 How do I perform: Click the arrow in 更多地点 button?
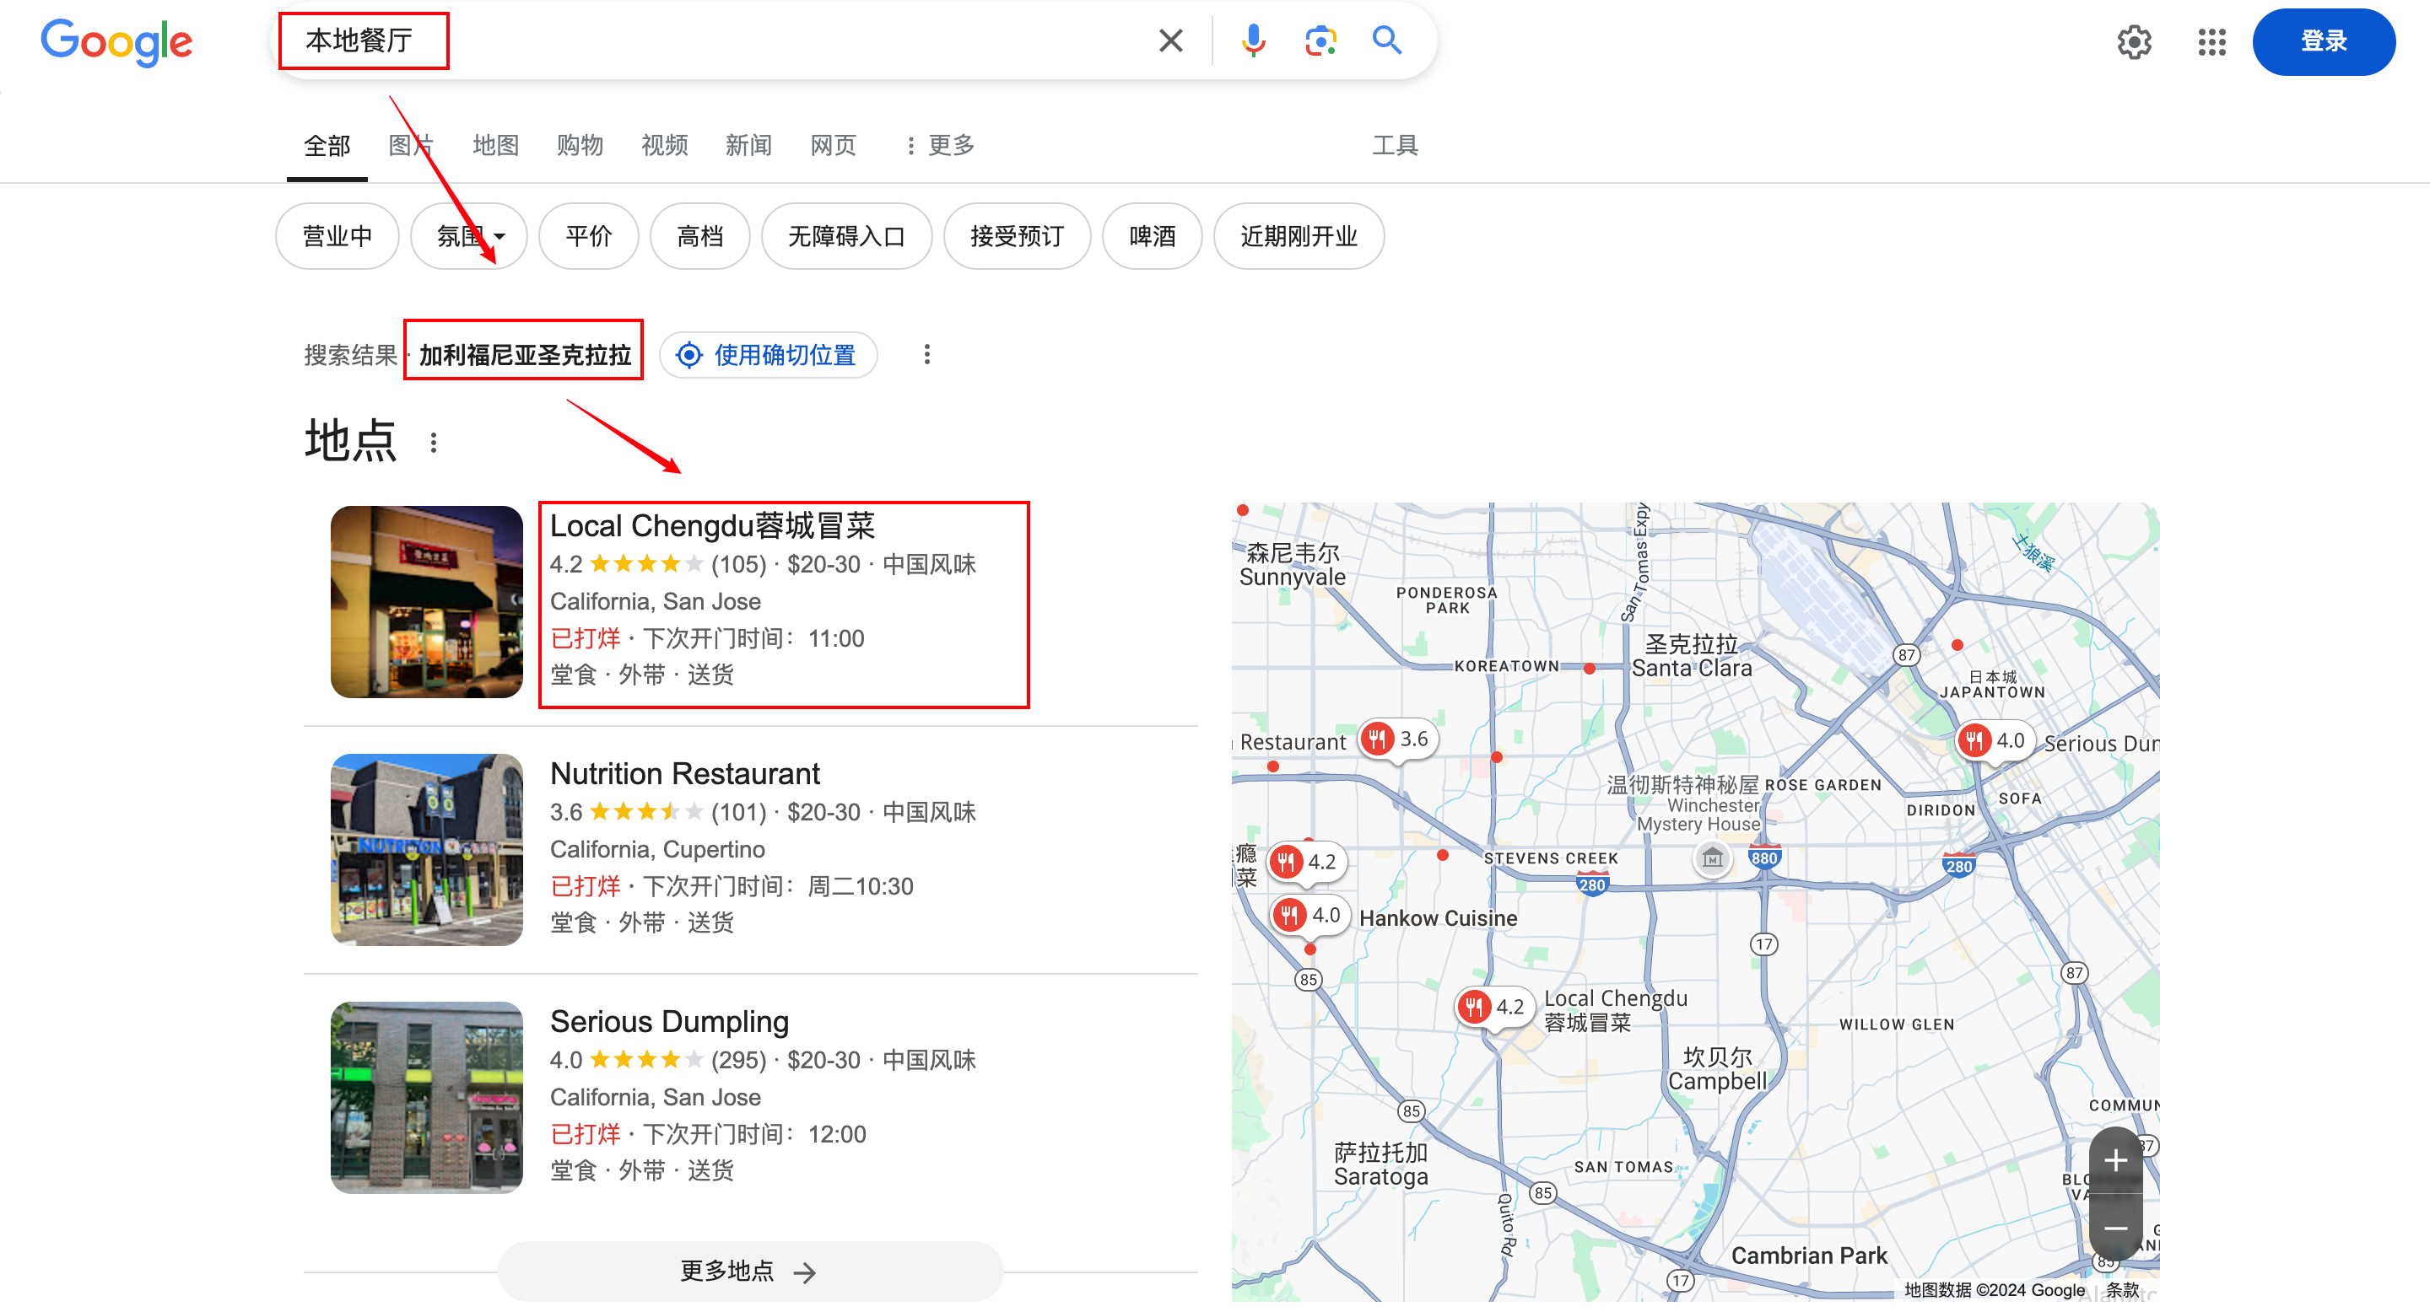(805, 1272)
